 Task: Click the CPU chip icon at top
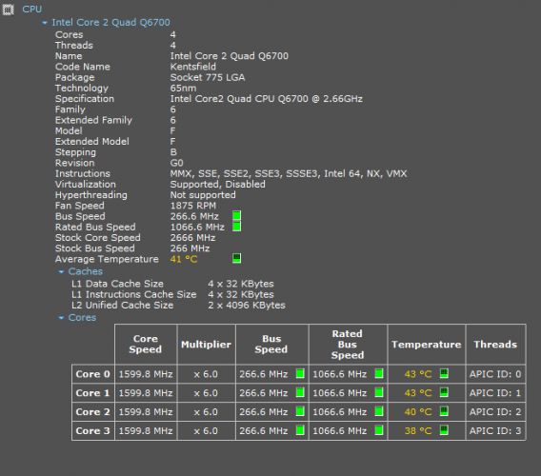(9, 10)
